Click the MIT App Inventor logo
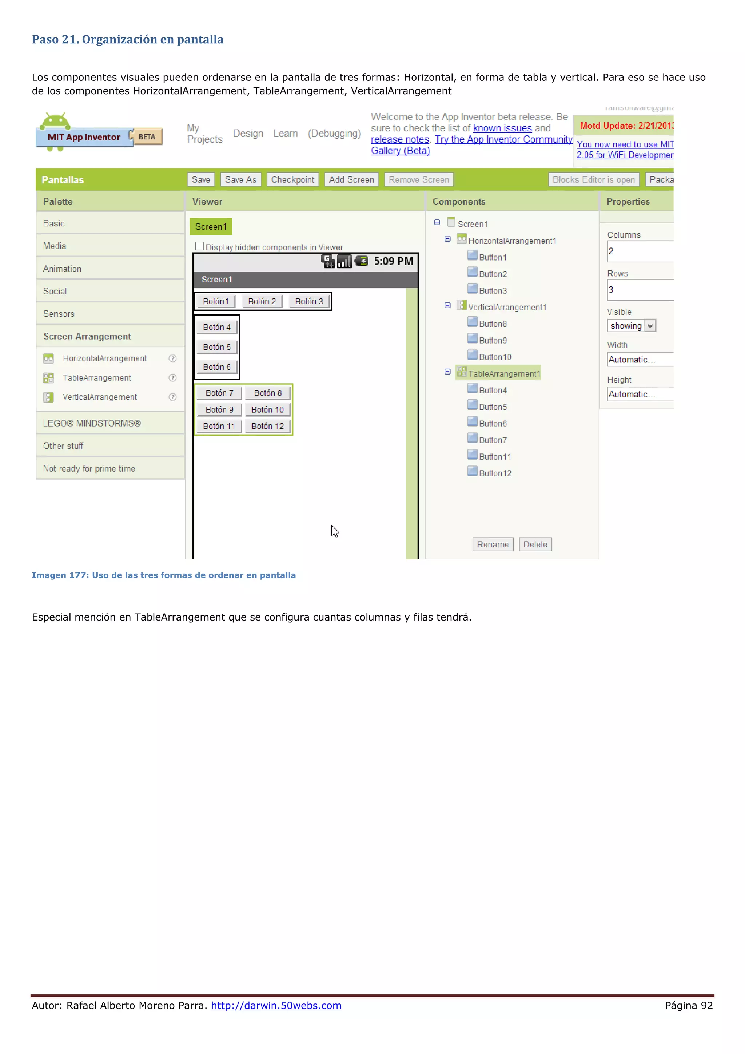 [99, 132]
